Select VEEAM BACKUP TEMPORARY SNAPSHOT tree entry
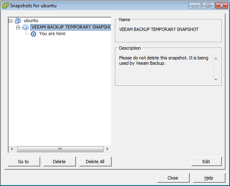 (71, 27)
